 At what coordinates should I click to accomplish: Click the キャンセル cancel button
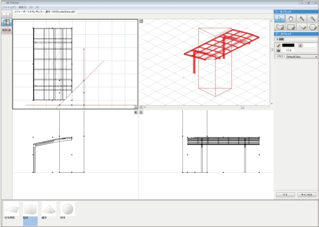tap(307, 194)
